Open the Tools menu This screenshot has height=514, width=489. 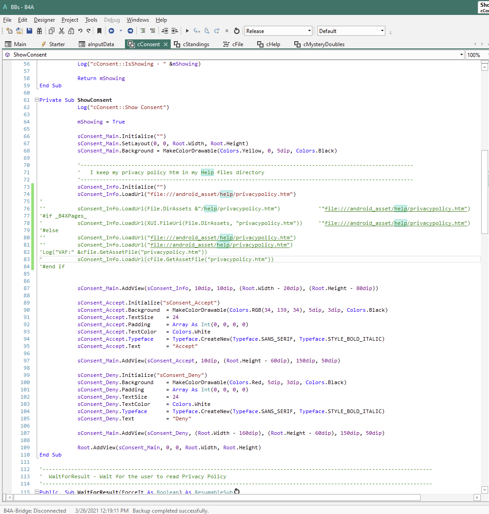click(x=91, y=20)
